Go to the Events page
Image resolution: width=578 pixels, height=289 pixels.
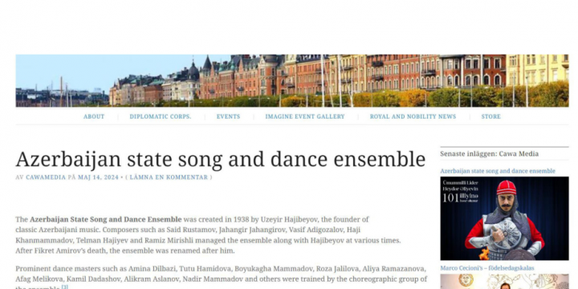pos(228,116)
